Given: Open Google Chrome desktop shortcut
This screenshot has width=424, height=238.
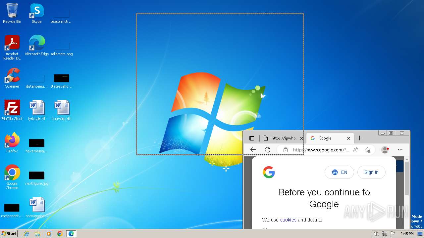Looking at the screenshot, I should pyautogui.click(x=12, y=177).
